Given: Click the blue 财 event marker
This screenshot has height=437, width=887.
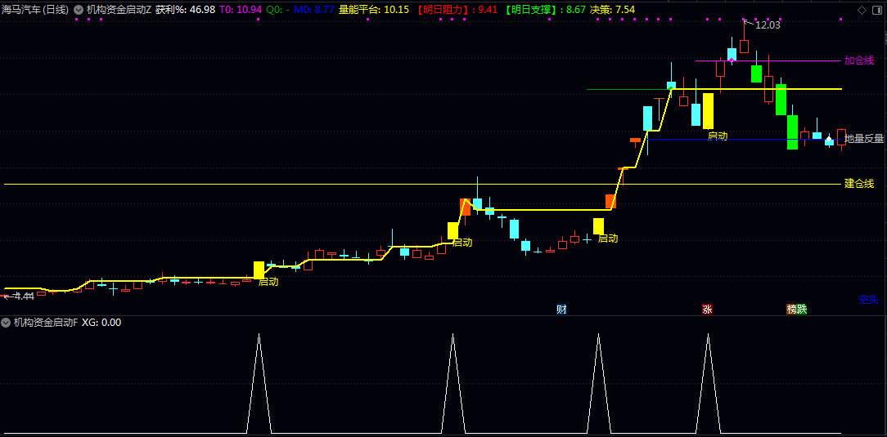Looking at the screenshot, I should pyautogui.click(x=561, y=309).
